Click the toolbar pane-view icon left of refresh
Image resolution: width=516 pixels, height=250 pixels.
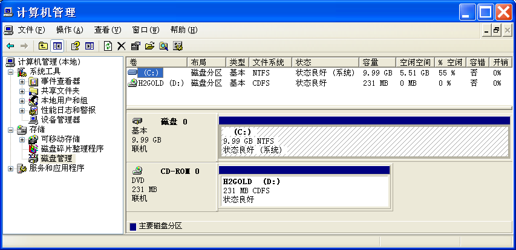89,46
